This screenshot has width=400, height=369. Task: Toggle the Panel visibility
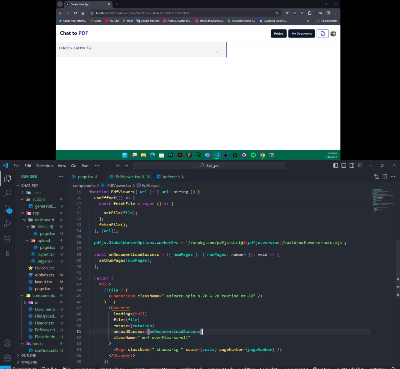(x=343, y=165)
